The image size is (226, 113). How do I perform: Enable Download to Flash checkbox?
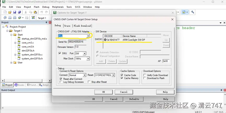144,78
